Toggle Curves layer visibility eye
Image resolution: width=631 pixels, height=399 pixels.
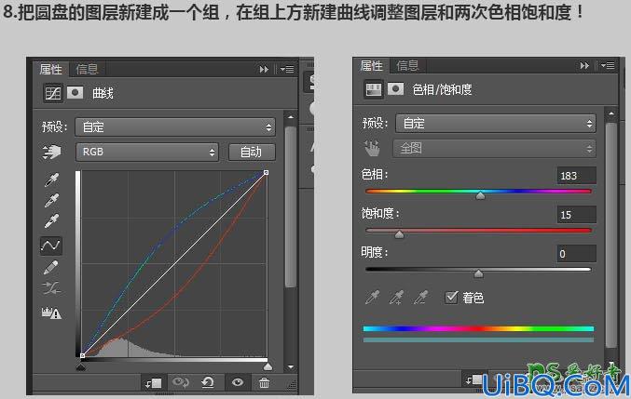pos(238,382)
